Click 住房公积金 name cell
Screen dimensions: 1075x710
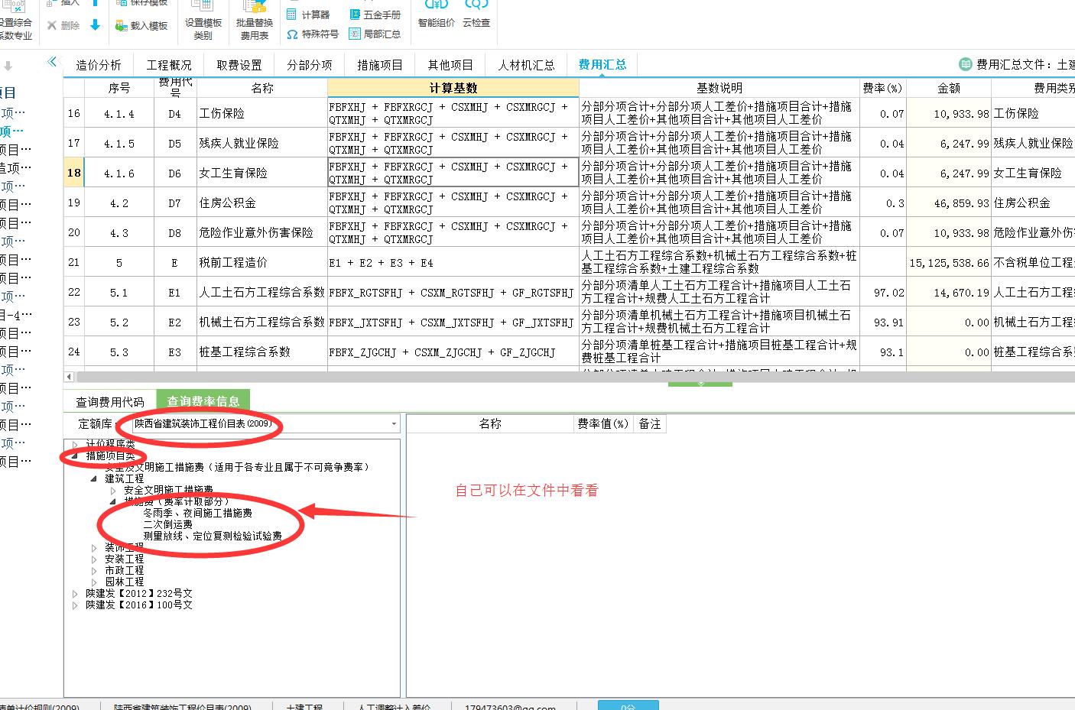point(262,203)
